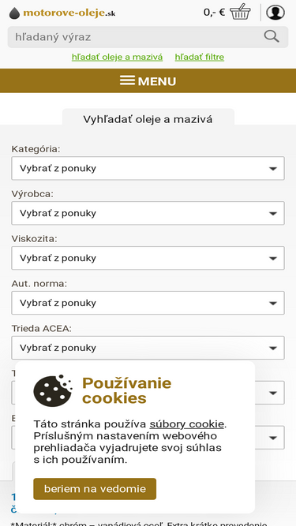
Task: Click the motorove-oleje.sk logo text
Action: click(69, 13)
